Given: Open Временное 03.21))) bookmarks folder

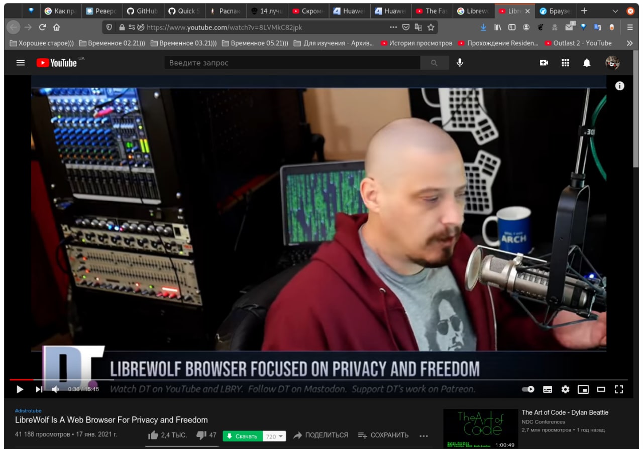Looking at the screenshot, I should [x=184, y=43].
